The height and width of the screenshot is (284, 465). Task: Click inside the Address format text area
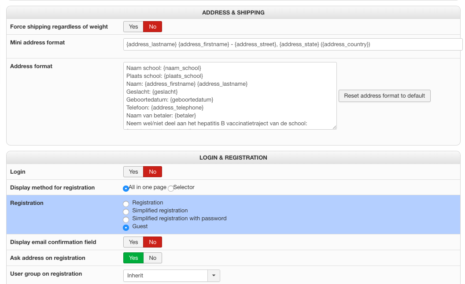pyautogui.click(x=230, y=96)
